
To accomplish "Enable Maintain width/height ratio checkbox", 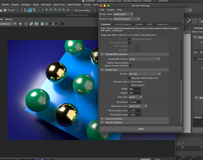I will coord(129,78).
